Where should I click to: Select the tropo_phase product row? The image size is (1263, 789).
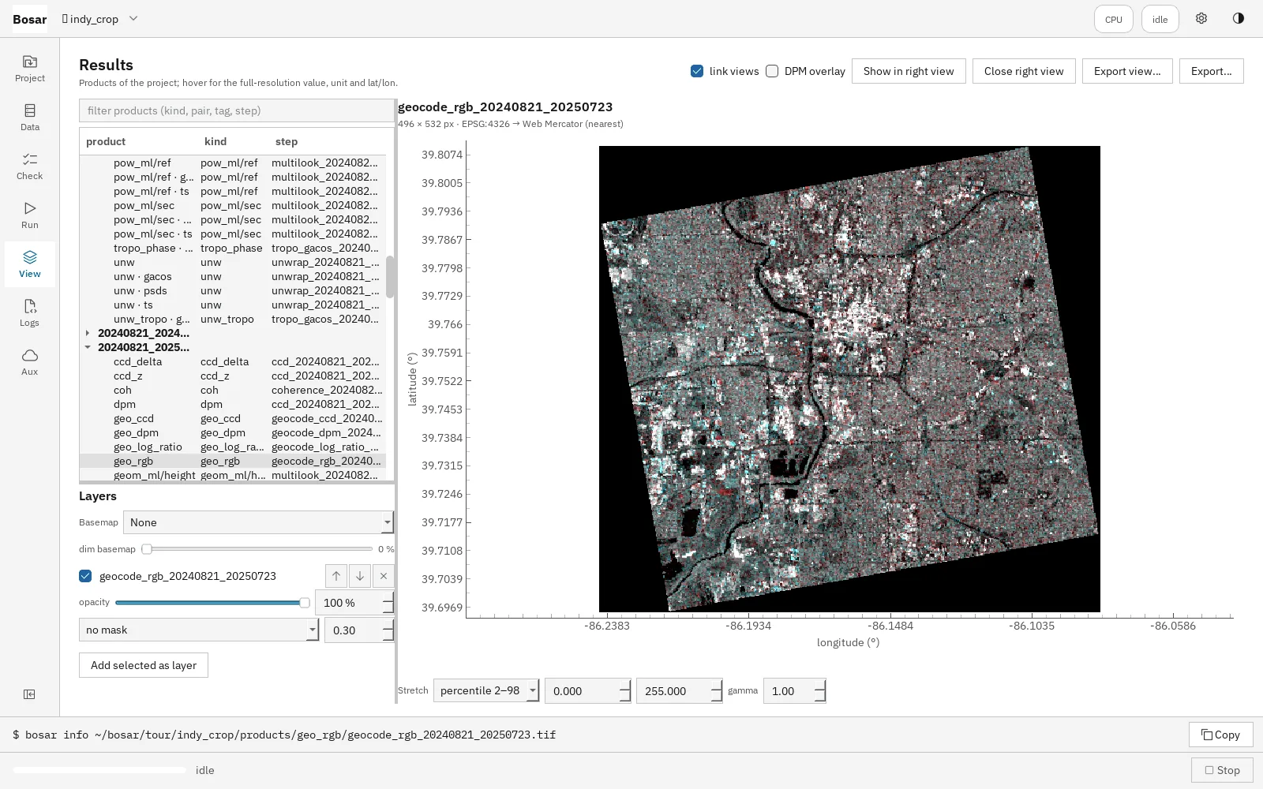[233, 248]
